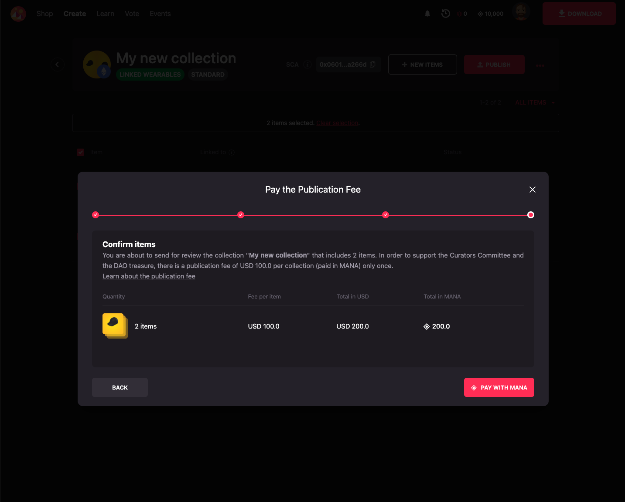Open the Learn menu item
The width and height of the screenshot is (625, 502).
(x=105, y=14)
